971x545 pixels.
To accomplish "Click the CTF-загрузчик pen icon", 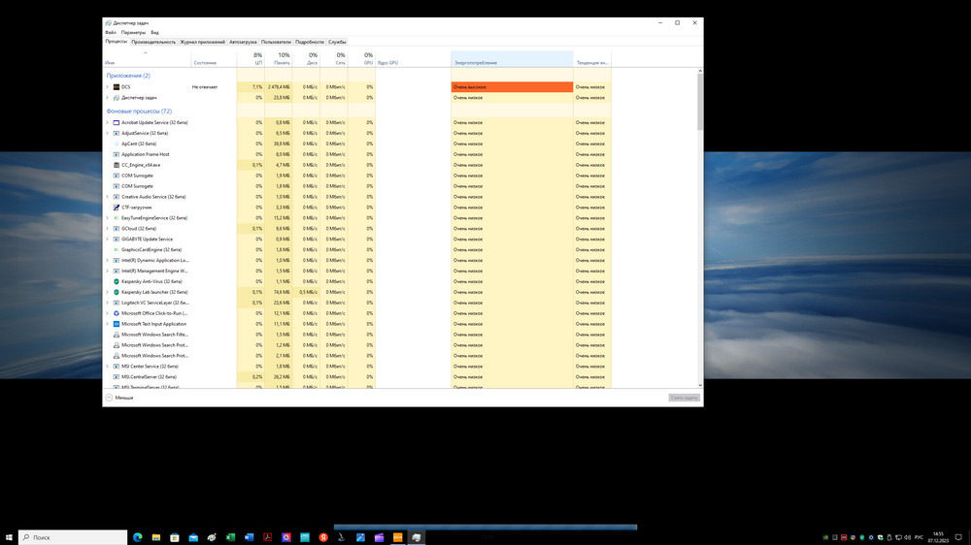I will pos(117,208).
